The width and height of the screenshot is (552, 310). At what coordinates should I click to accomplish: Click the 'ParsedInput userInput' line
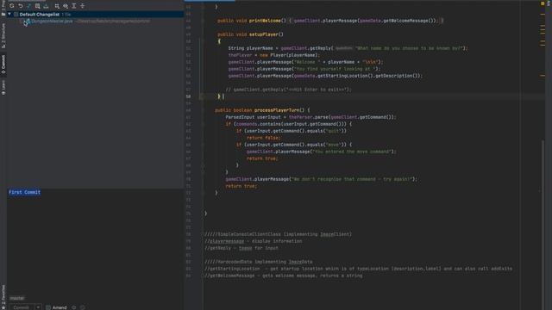tap(310, 117)
